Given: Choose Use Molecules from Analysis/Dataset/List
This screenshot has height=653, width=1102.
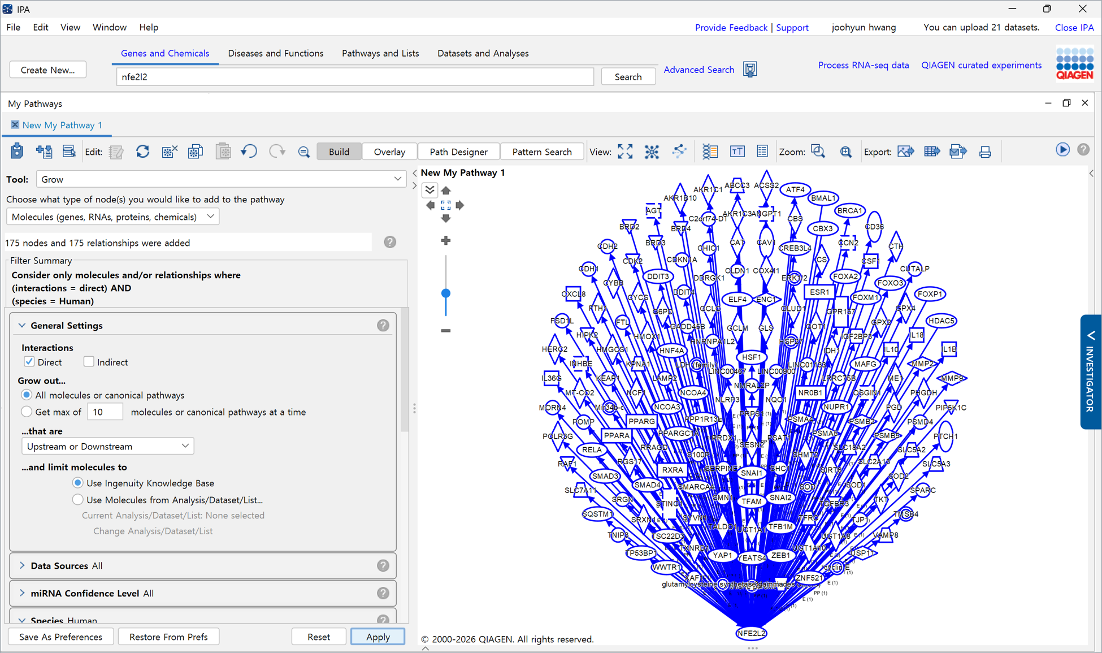Looking at the screenshot, I should pyautogui.click(x=78, y=500).
